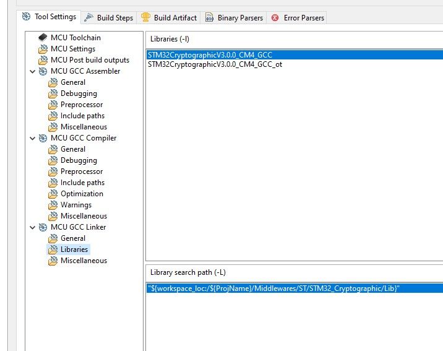
Task: Click the Binary Parsers document icon
Action: (x=209, y=17)
